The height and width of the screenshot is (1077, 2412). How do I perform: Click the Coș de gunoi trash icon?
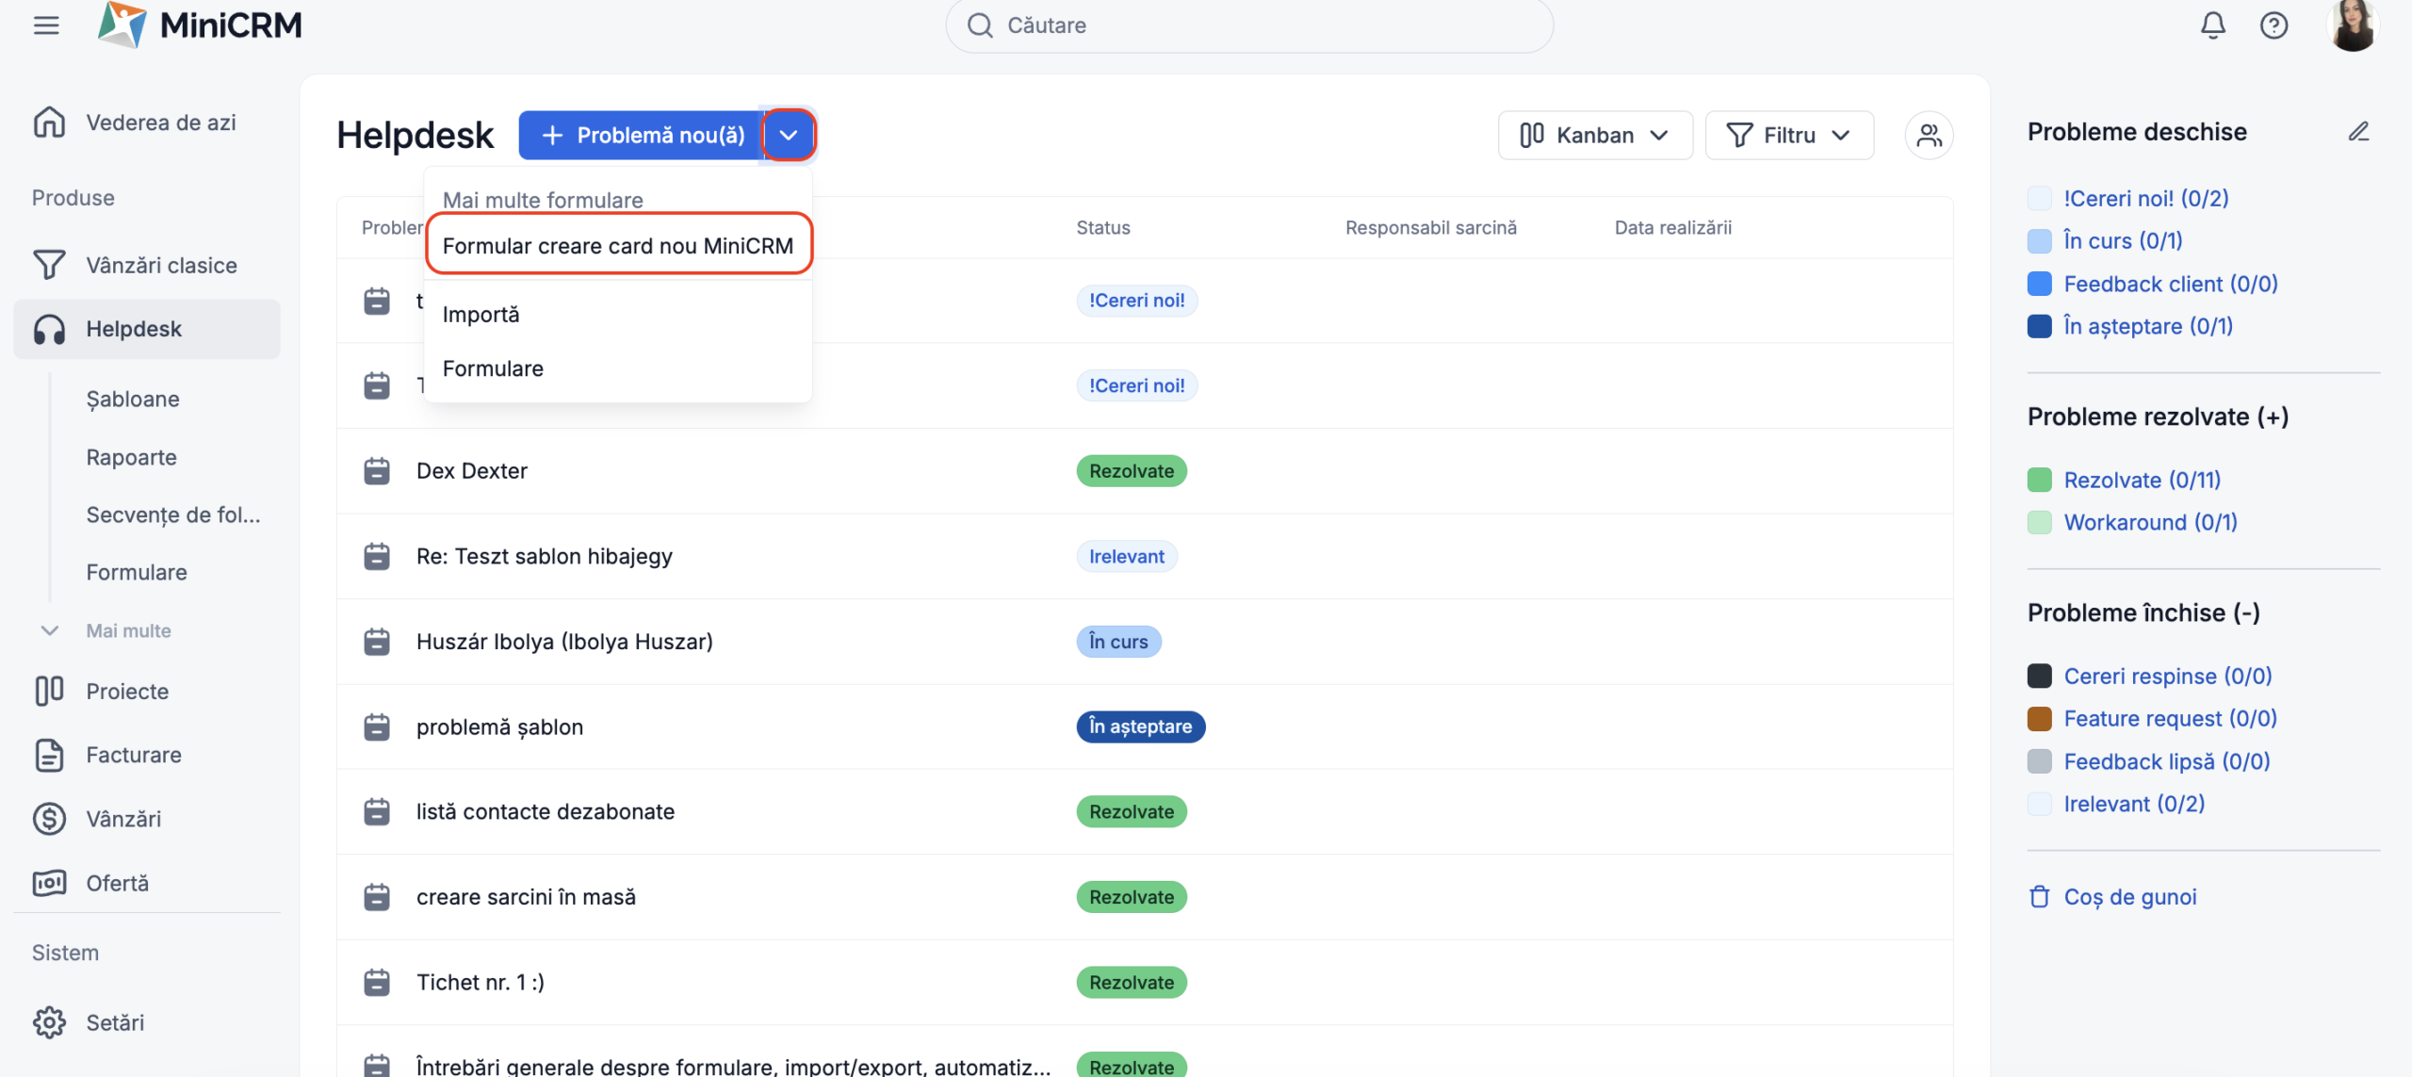click(x=2040, y=897)
